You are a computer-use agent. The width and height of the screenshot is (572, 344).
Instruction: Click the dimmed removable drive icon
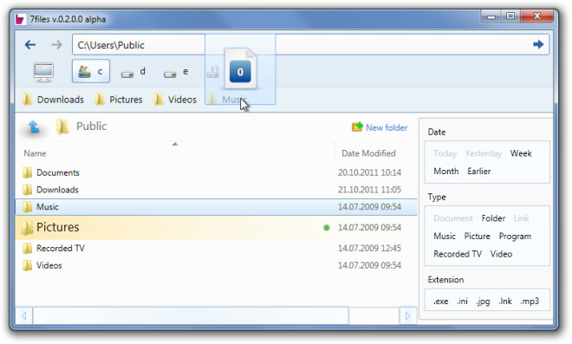tap(213, 72)
